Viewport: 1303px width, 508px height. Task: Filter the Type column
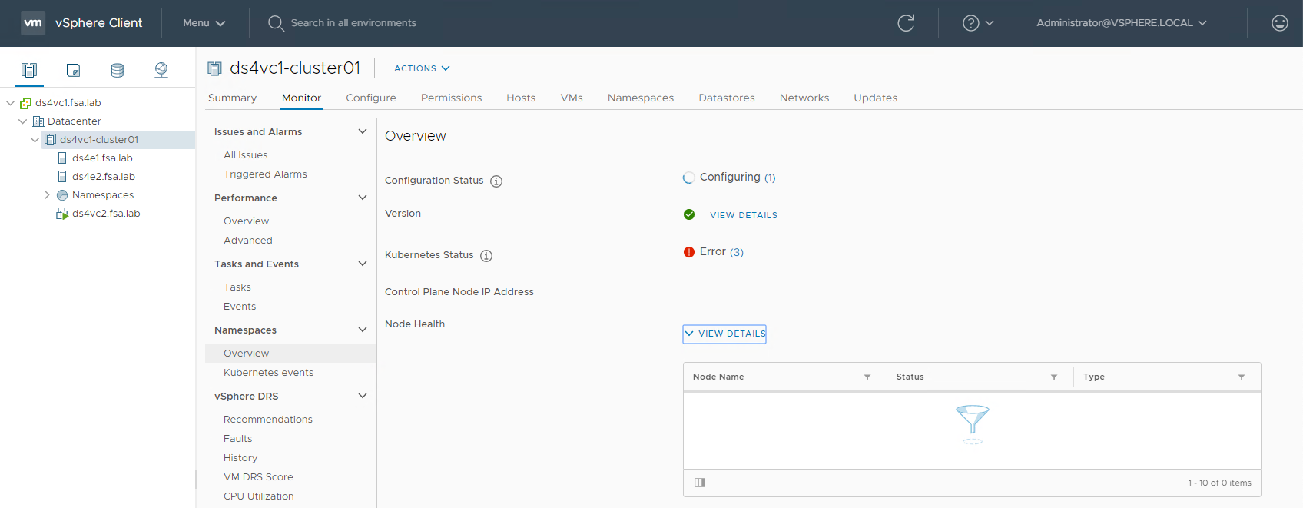[x=1242, y=377]
